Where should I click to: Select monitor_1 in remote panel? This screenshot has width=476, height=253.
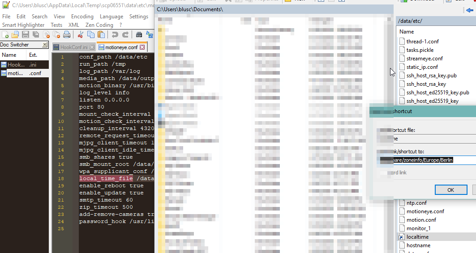(x=418, y=228)
